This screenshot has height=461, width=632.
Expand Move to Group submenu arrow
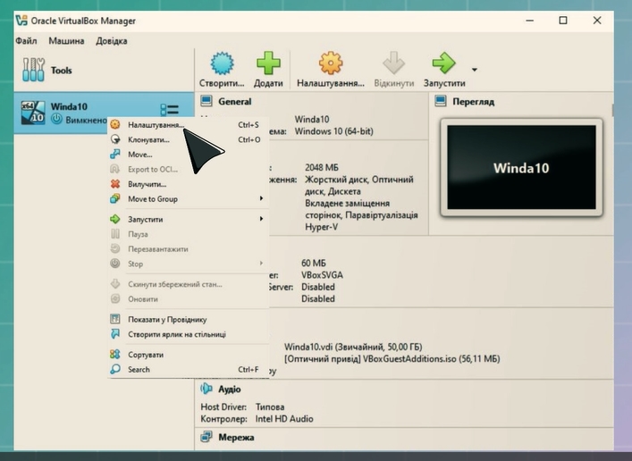coord(261,198)
